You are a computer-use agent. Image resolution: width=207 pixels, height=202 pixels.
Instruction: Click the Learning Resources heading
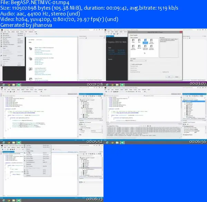pos(40,68)
